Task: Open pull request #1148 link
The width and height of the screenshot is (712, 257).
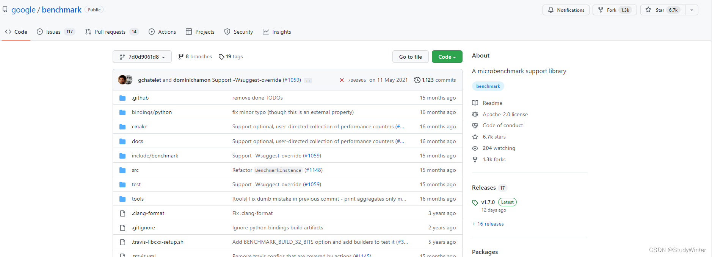Action: click(314, 170)
